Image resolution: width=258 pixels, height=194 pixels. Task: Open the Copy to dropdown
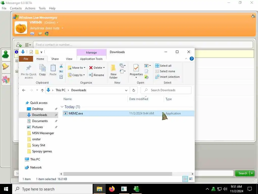coord(76,75)
